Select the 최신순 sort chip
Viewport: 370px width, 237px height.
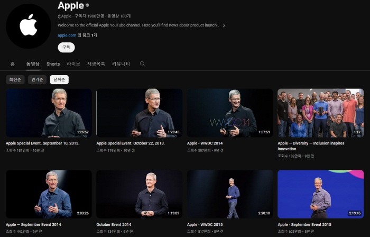point(15,80)
